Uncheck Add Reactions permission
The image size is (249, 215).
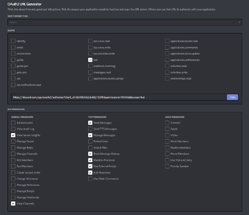point(90,173)
